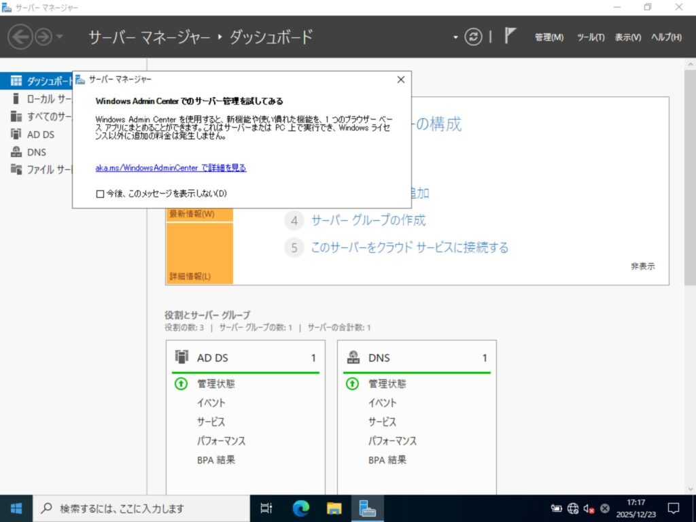
Task: Check 今後、このメッセージを表示しない checkbox
Action: (x=101, y=194)
